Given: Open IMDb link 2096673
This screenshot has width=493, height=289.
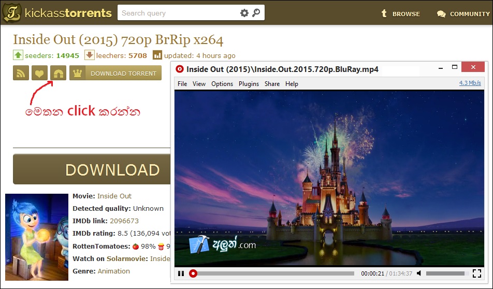Looking at the screenshot, I should [x=124, y=221].
